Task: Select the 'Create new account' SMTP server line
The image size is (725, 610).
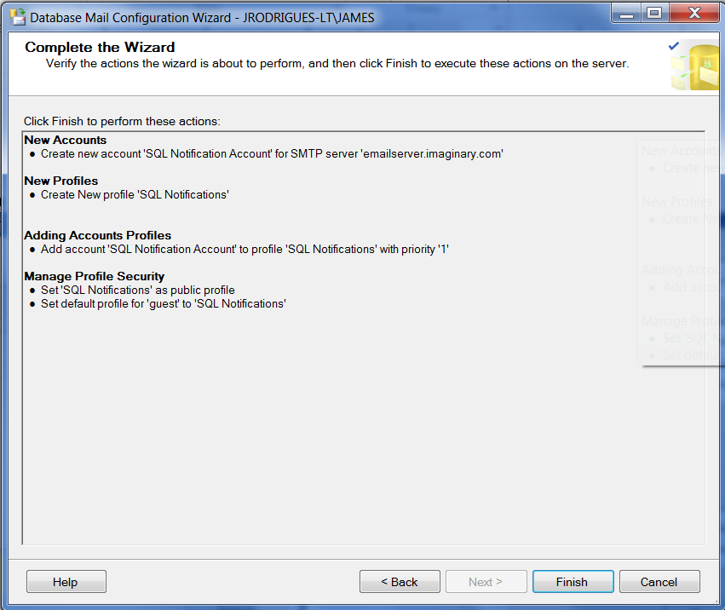Action: (x=272, y=153)
